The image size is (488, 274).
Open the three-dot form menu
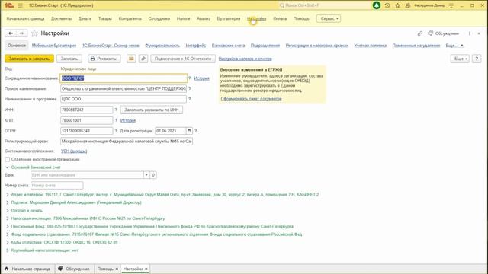470,33
